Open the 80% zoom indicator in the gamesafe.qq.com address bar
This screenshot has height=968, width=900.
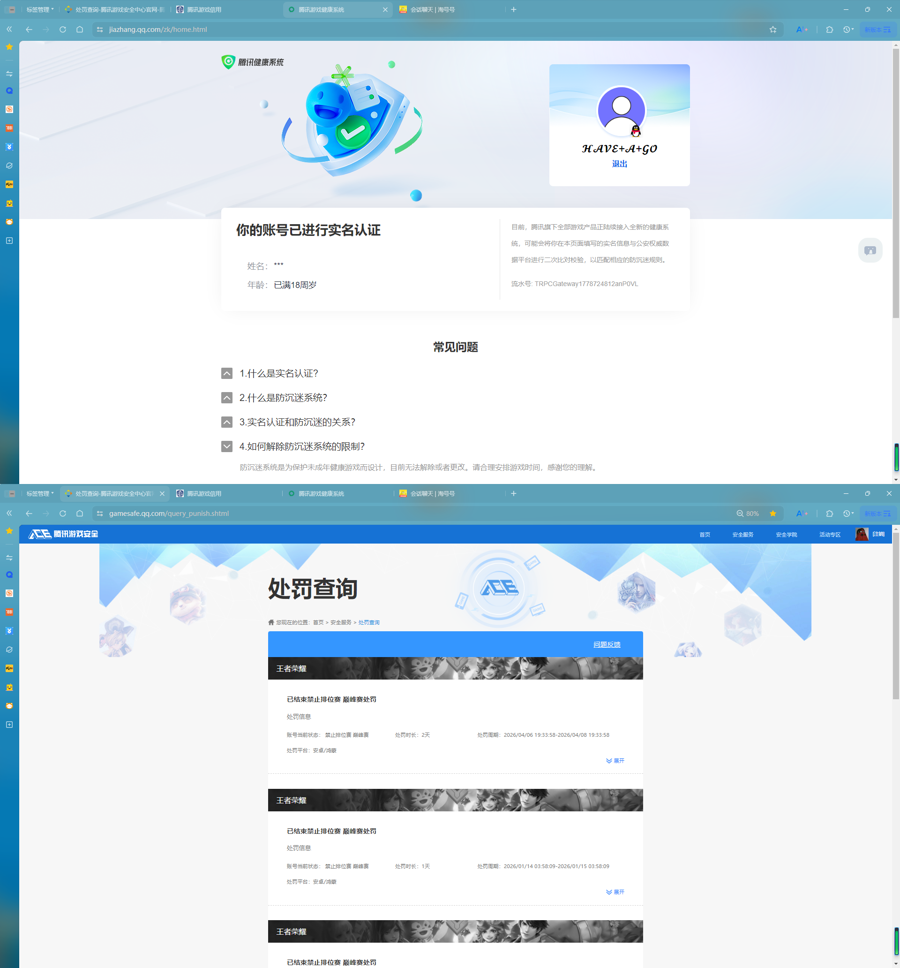[748, 514]
